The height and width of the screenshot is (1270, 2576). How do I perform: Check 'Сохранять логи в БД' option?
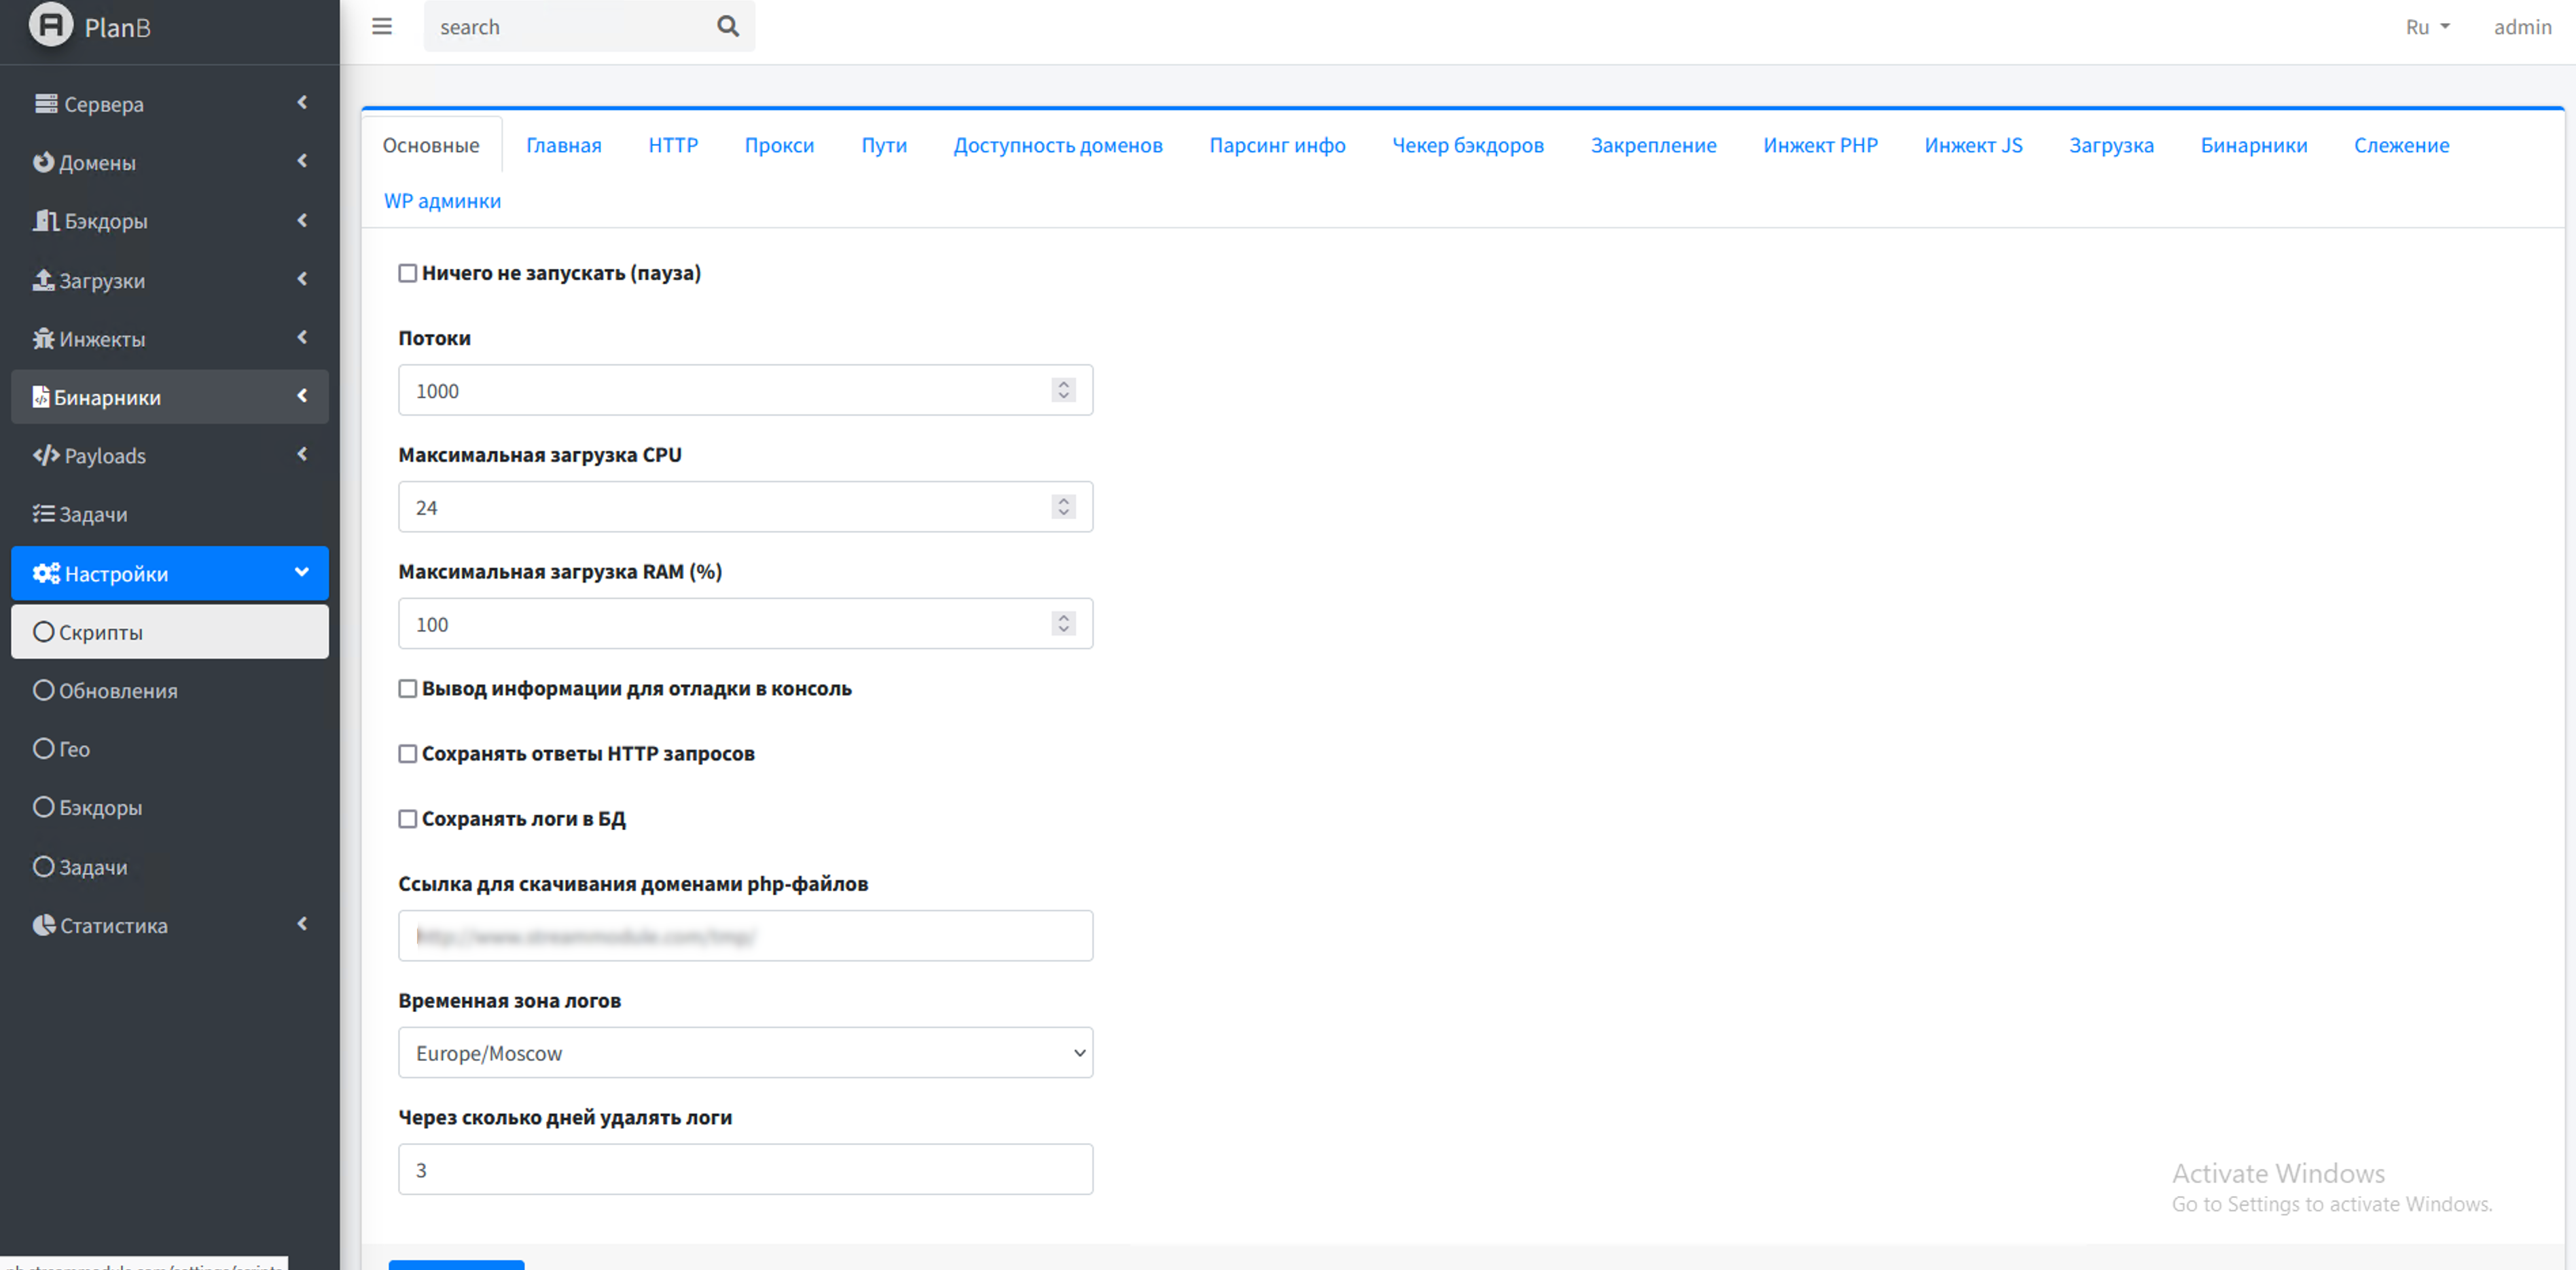(408, 819)
